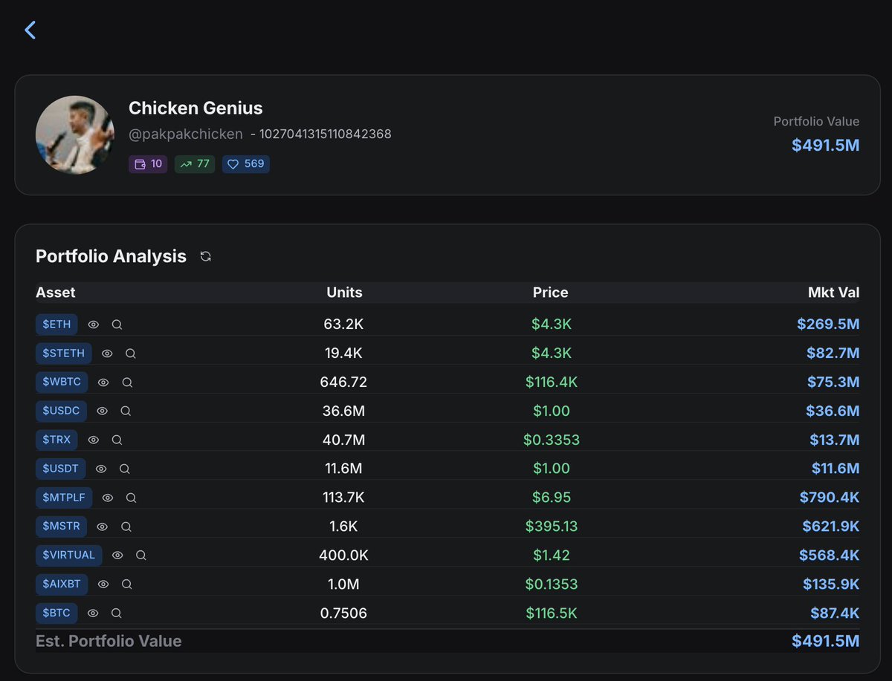Open the $USDT asset tag
The height and width of the screenshot is (681, 892).
click(x=60, y=469)
